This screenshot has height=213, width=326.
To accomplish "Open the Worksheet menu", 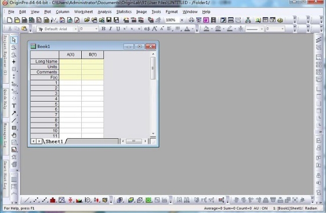I will click(84, 12).
